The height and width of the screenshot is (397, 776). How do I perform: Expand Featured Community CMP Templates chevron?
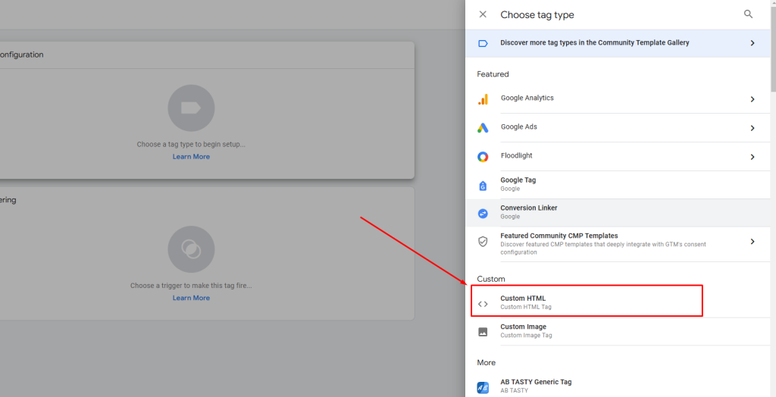[x=753, y=242]
